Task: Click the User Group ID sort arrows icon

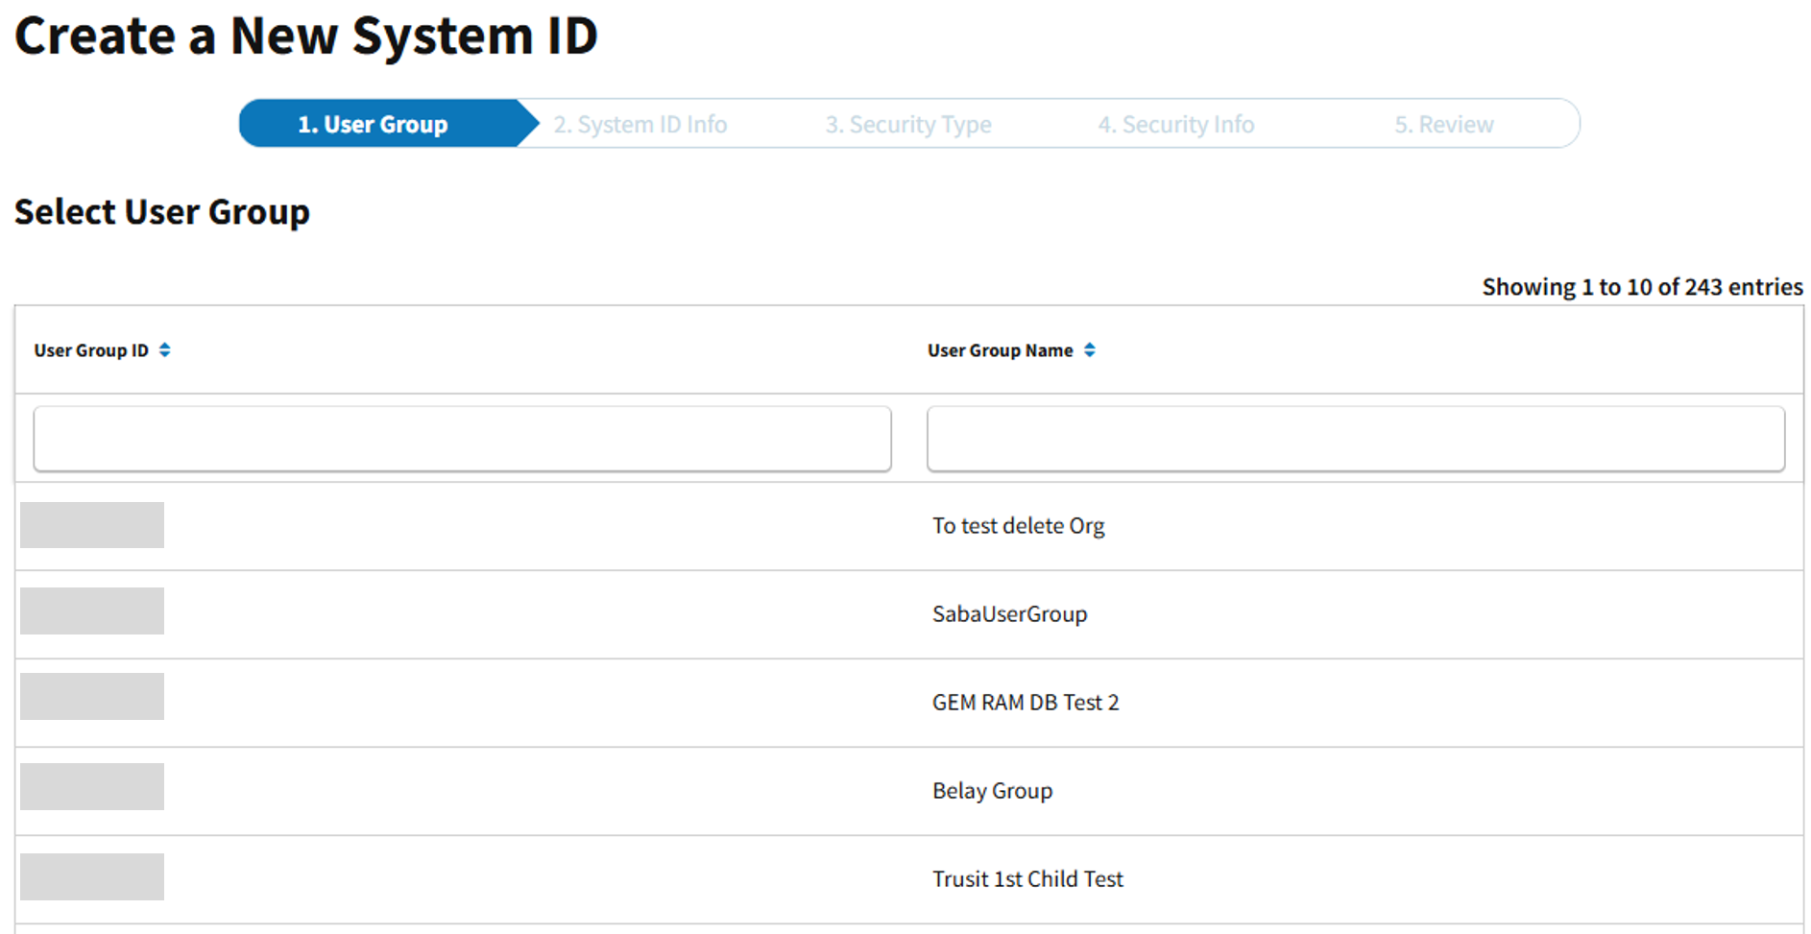Action: click(165, 350)
